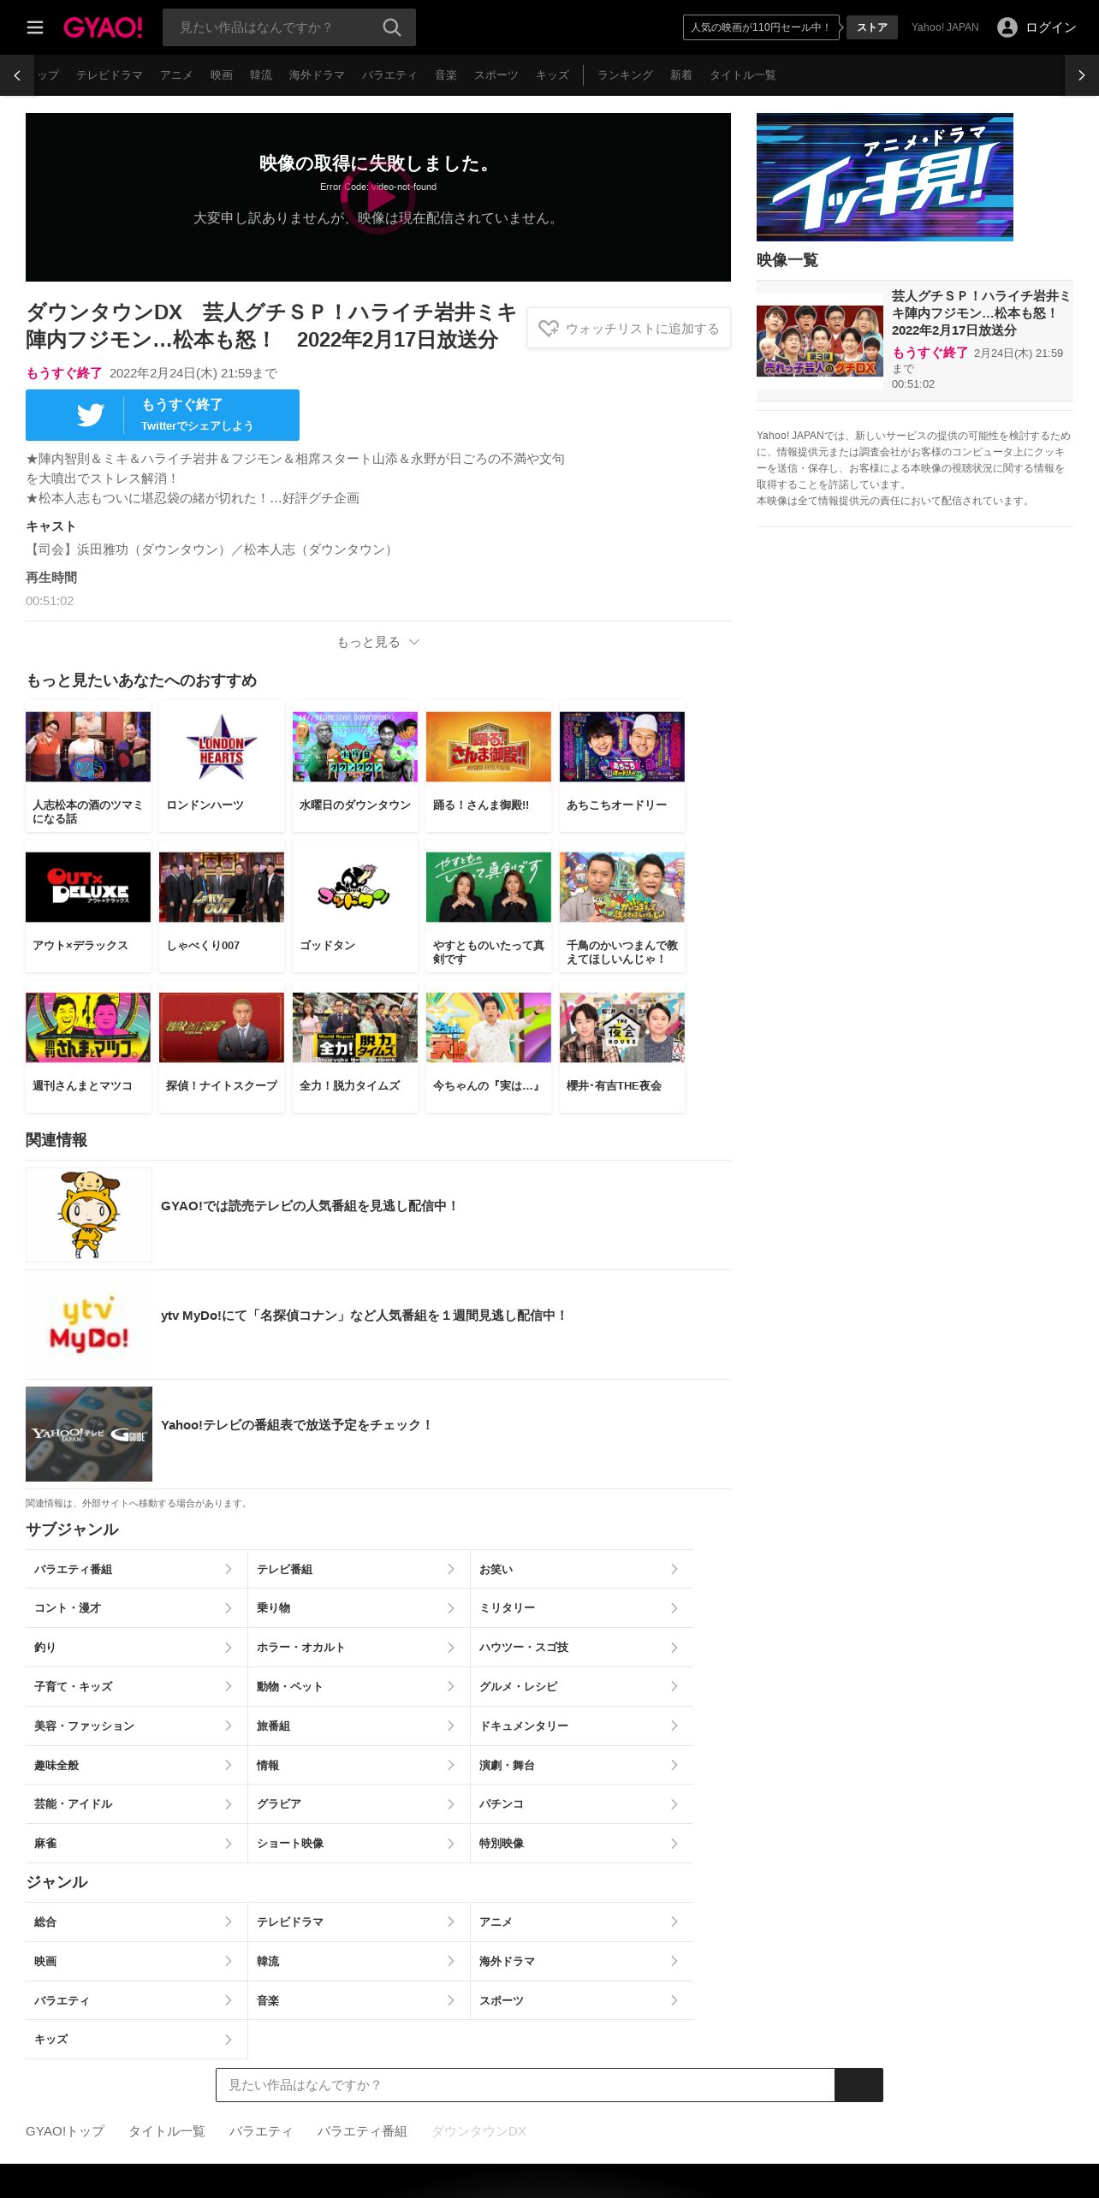Click GYAO!トップ breadcrumb link

point(65,2131)
